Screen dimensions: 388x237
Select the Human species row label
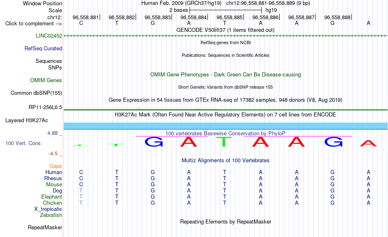coord(54,172)
